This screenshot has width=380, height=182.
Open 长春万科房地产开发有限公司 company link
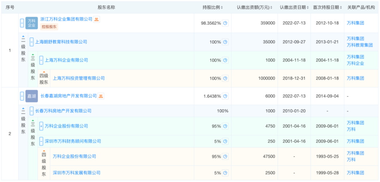(x=63, y=111)
